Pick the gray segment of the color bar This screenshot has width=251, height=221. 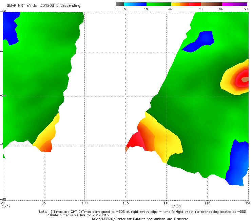click(120, 4)
